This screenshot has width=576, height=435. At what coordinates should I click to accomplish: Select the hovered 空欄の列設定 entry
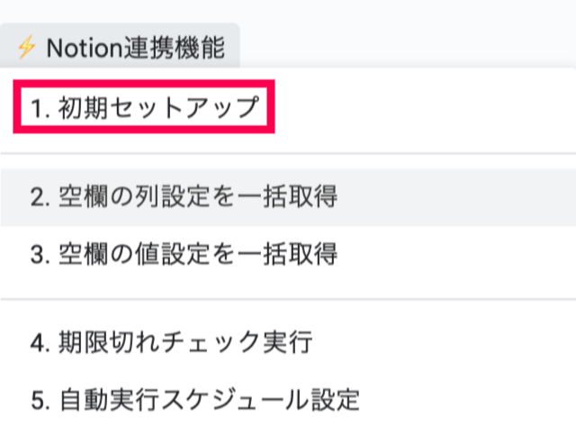point(184,196)
